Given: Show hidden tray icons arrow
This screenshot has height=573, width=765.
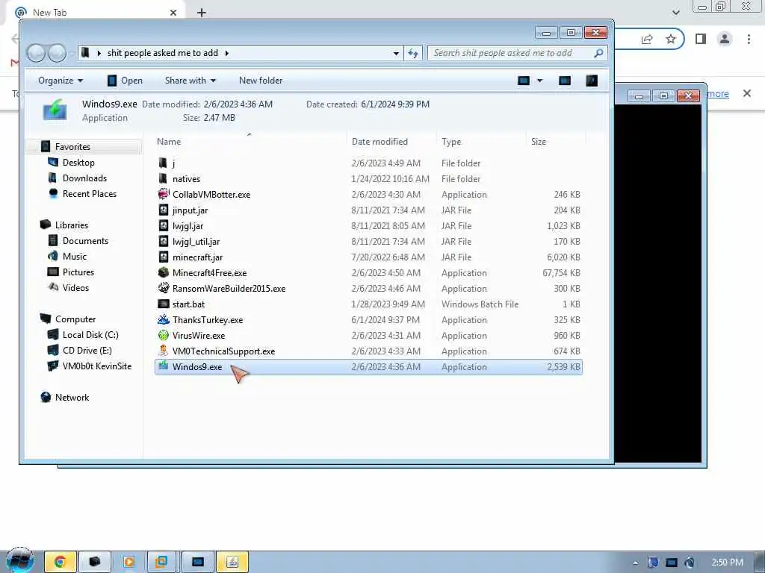Looking at the screenshot, I should pos(635,563).
